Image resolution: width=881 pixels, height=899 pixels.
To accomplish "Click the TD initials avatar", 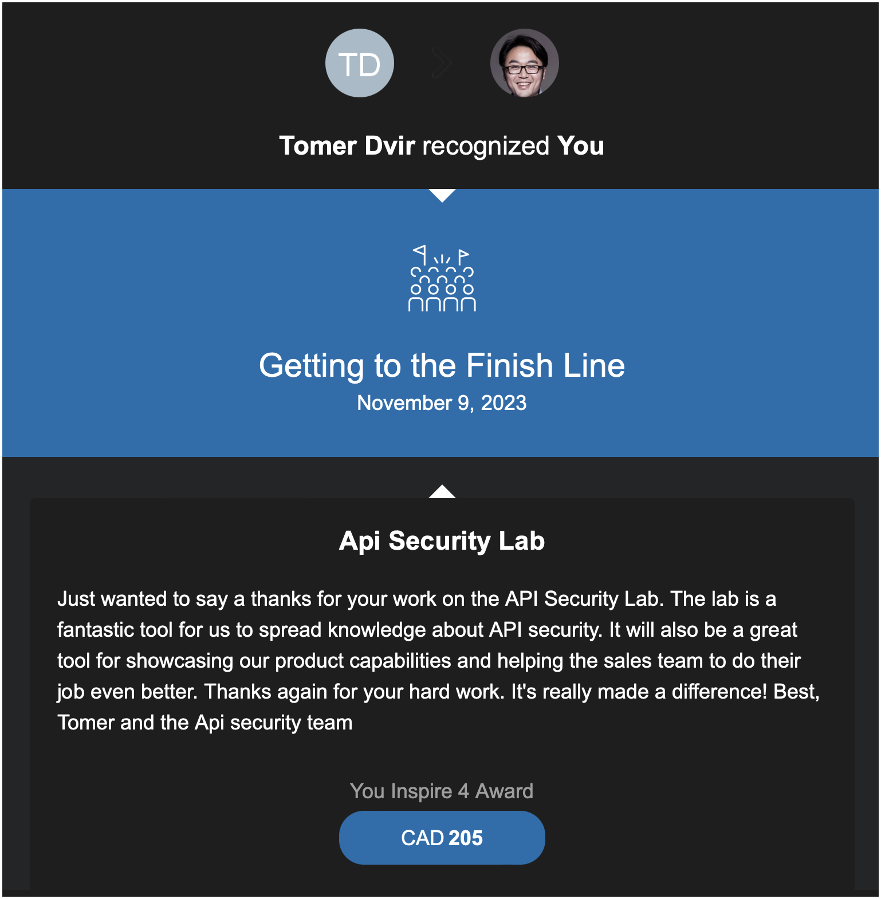I will [x=359, y=63].
